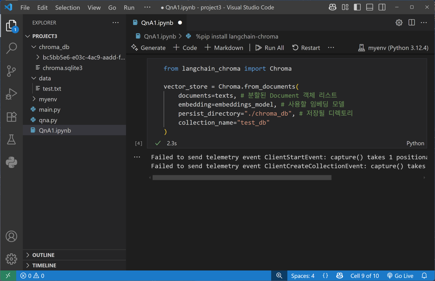This screenshot has width=435, height=281.
Task: Change indentation Spaces: 4
Action: point(303,276)
